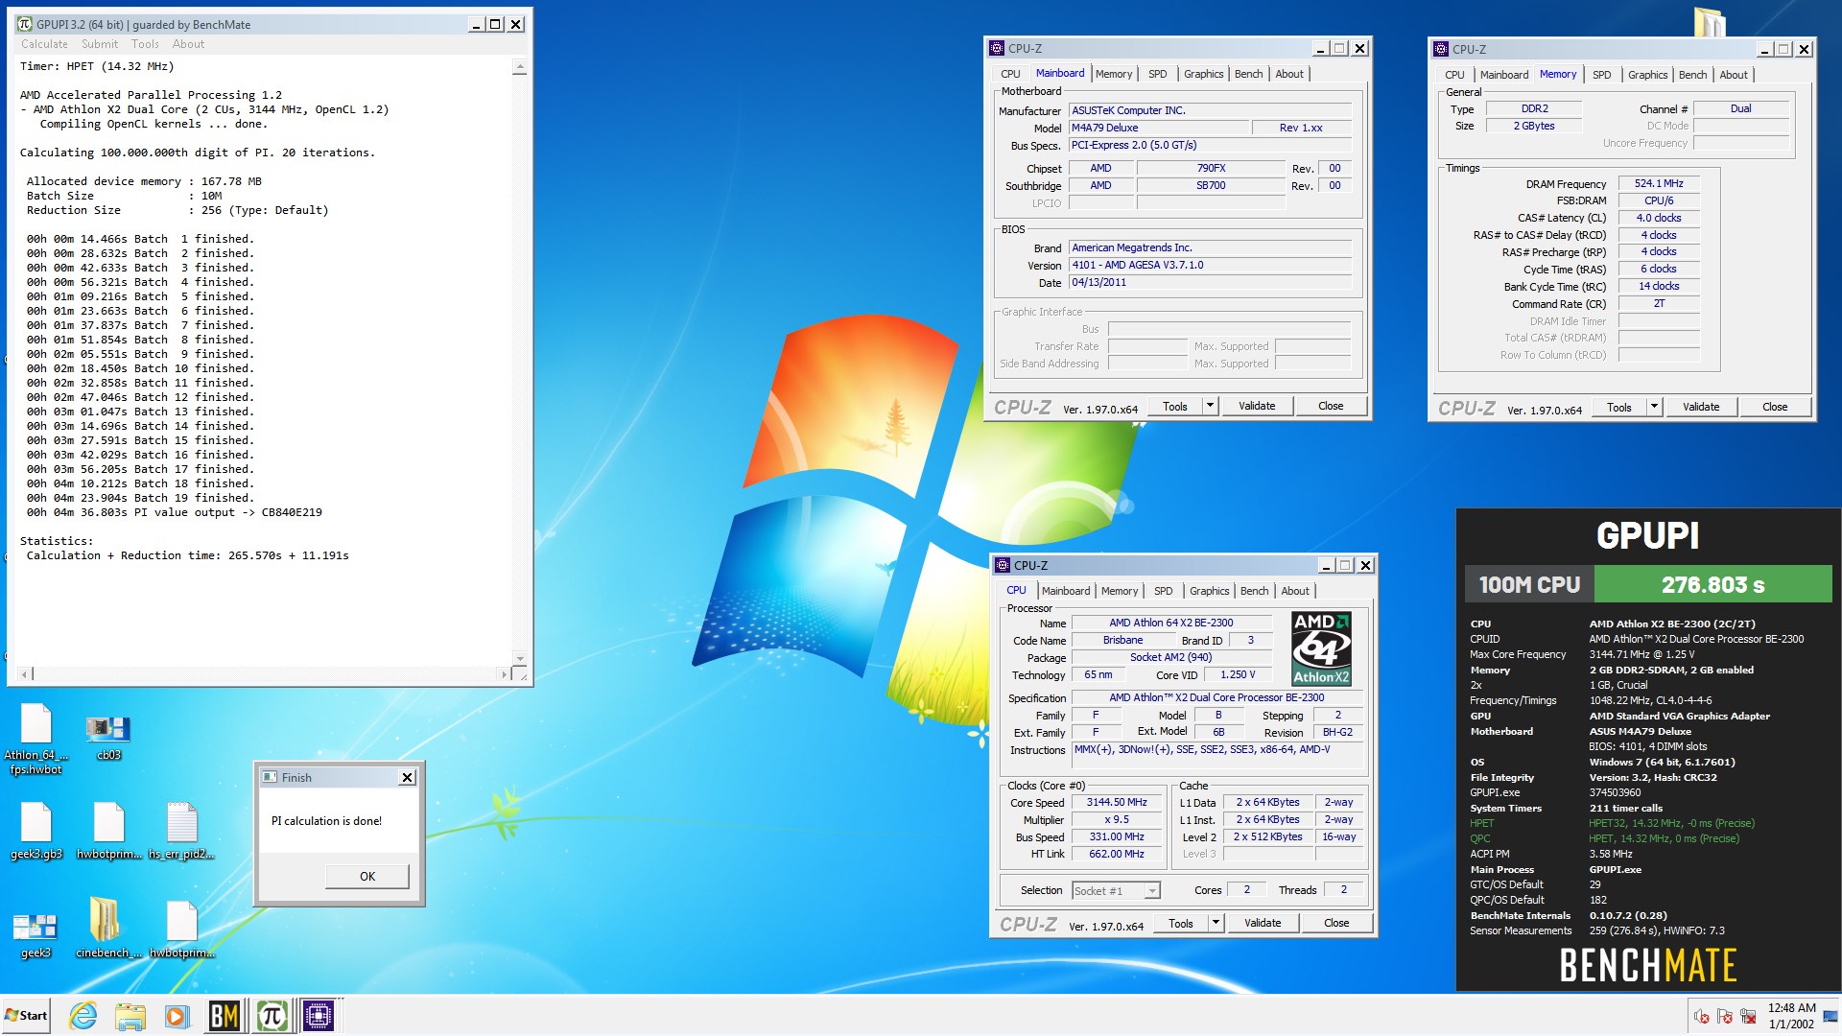Click OK in the Finish dialog
The height and width of the screenshot is (1036, 1842).
point(367,876)
